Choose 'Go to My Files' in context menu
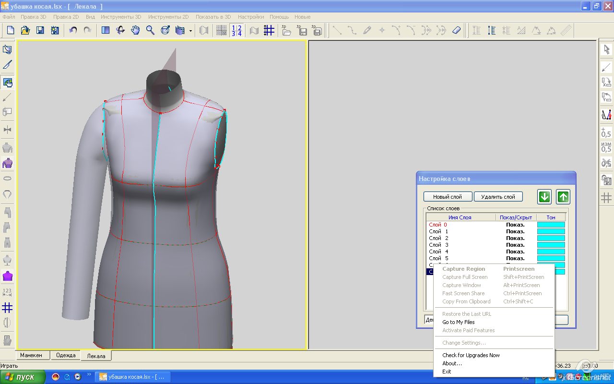This screenshot has width=614, height=384. pyautogui.click(x=458, y=322)
